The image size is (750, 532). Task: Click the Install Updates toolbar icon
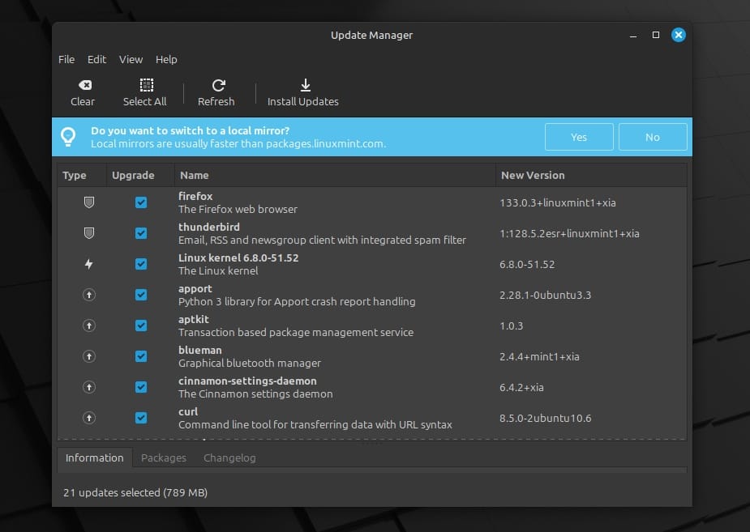(x=304, y=84)
